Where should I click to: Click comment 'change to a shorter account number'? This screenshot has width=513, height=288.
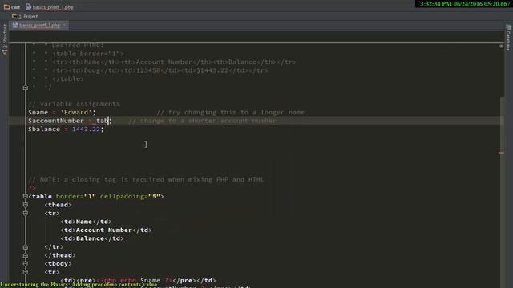[x=202, y=121]
